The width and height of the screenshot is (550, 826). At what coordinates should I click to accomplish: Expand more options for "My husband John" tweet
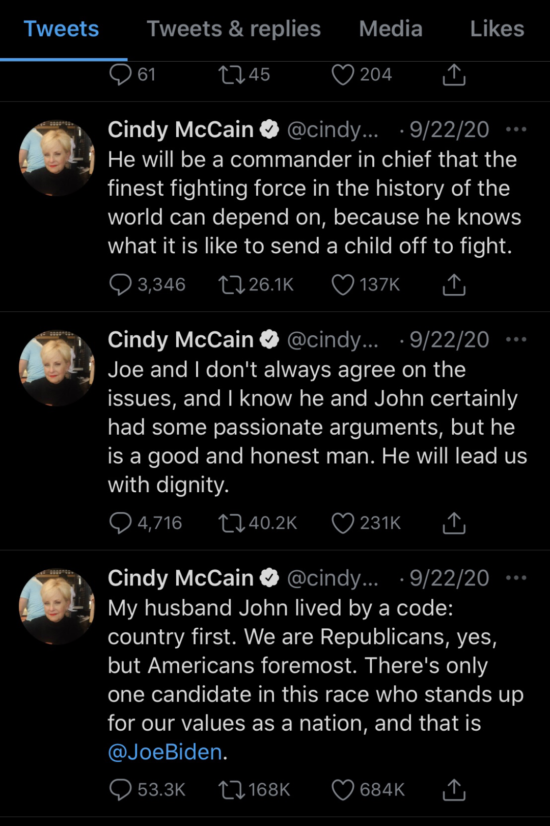click(516, 578)
